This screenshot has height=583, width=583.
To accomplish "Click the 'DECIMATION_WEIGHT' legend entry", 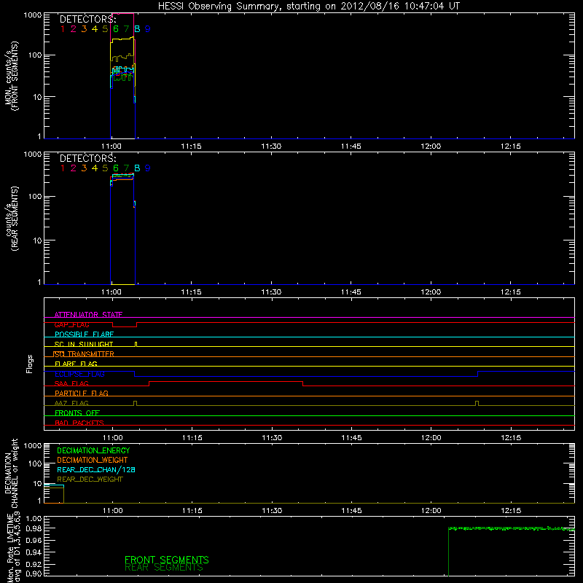I will tap(93, 460).
